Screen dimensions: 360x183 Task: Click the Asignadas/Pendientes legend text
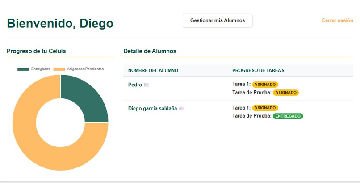click(x=85, y=69)
